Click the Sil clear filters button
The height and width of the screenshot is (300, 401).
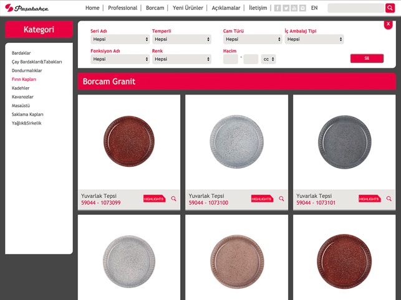(367, 59)
